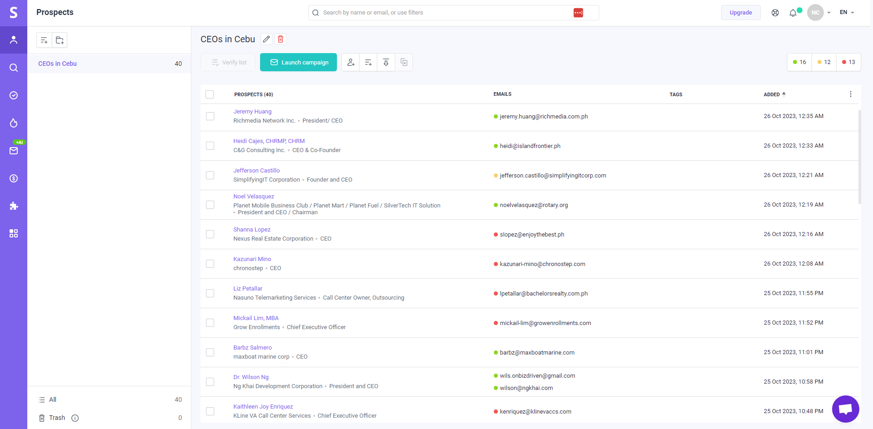The height and width of the screenshot is (429, 873).
Task: Filter by 13 invalid emails
Action: point(848,62)
